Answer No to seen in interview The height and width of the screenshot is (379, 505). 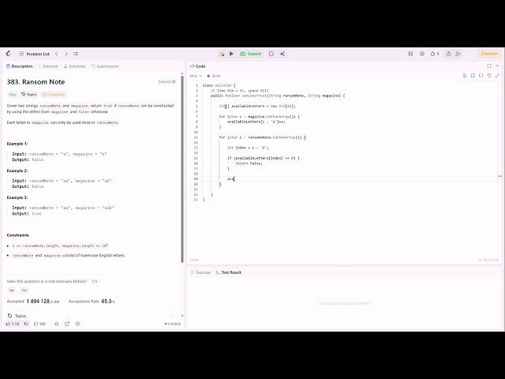(24, 290)
